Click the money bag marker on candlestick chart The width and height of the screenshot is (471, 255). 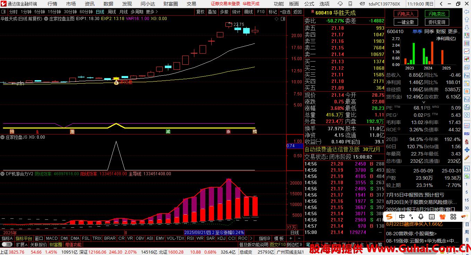pyautogui.click(x=116, y=82)
